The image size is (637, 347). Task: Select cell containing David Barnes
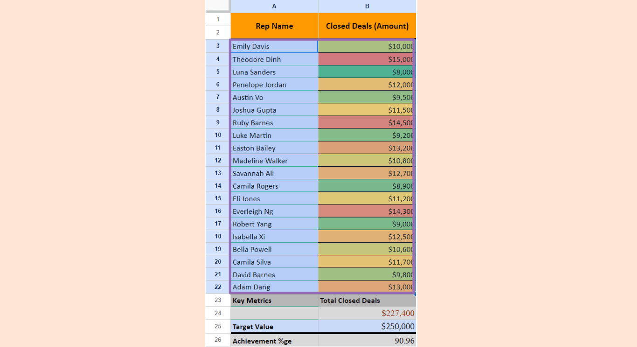[274, 274]
